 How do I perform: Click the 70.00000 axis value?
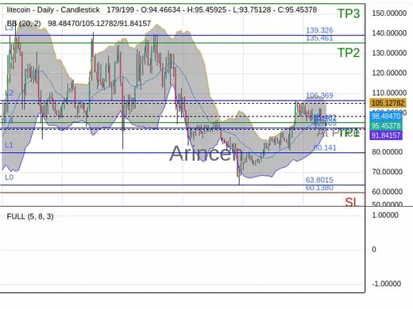tap(387, 172)
